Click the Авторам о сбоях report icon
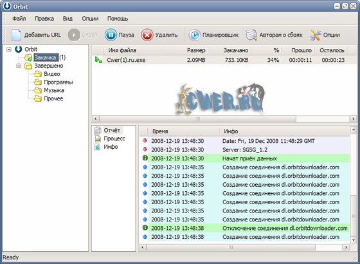This screenshot has width=360, height=264. coord(251,35)
